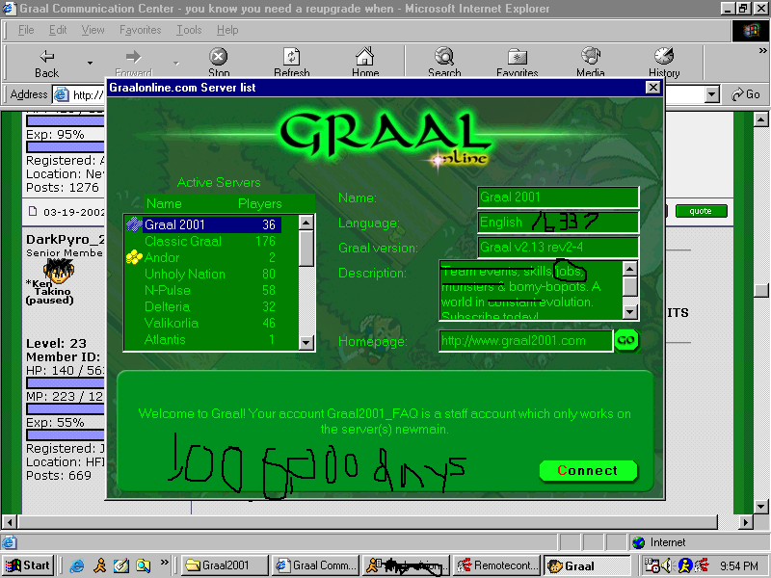Click the volume speaker tray icon

[668, 565]
